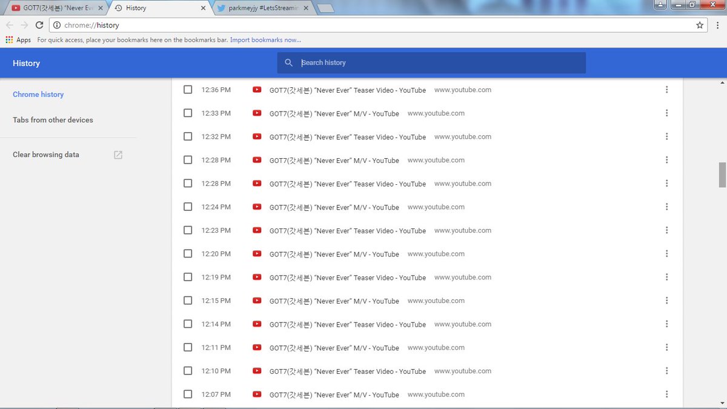Viewport: 727px width, 409px height.
Task: Open Clear browsing data
Action: click(x=46, y=155)
